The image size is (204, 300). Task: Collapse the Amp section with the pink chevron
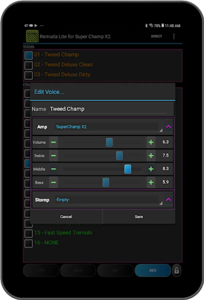tap(168, 126)
